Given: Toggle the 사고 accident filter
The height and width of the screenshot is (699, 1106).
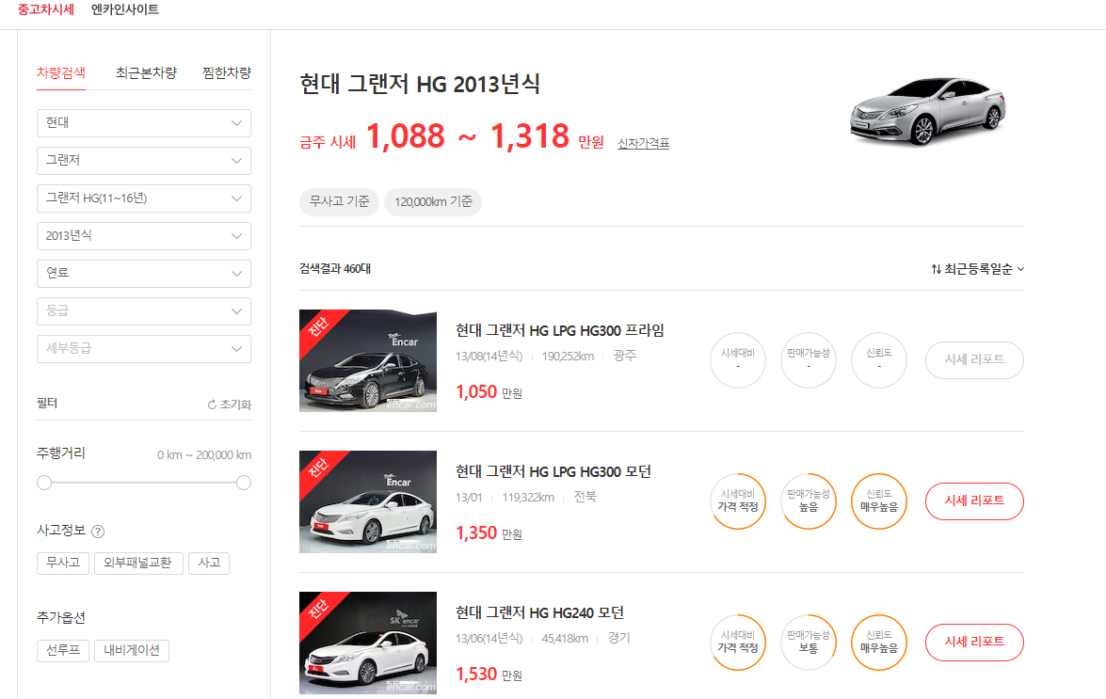Looking at the screenshot, I should [x=209, y=563].
